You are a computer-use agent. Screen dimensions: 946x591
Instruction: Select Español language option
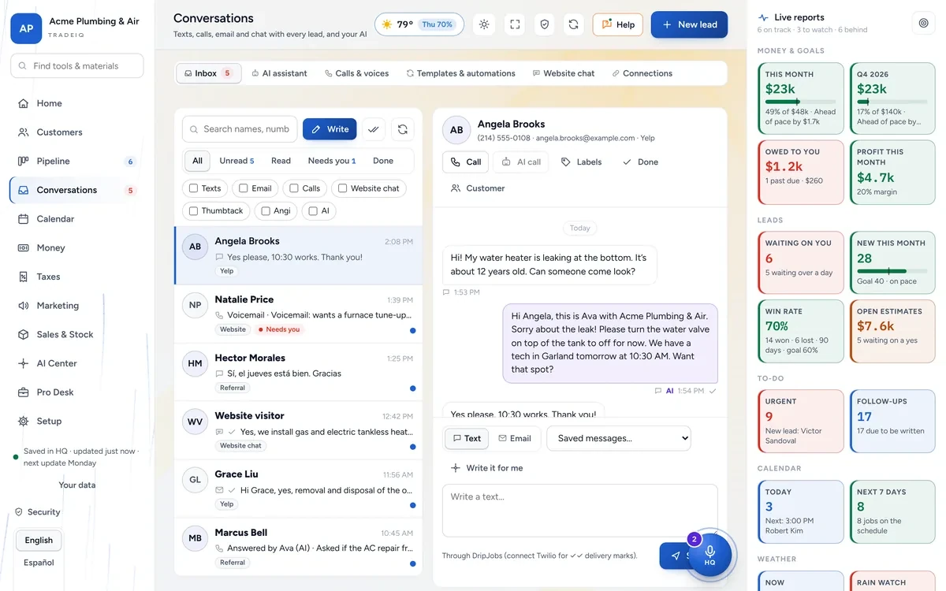click(x=39, y=563)
